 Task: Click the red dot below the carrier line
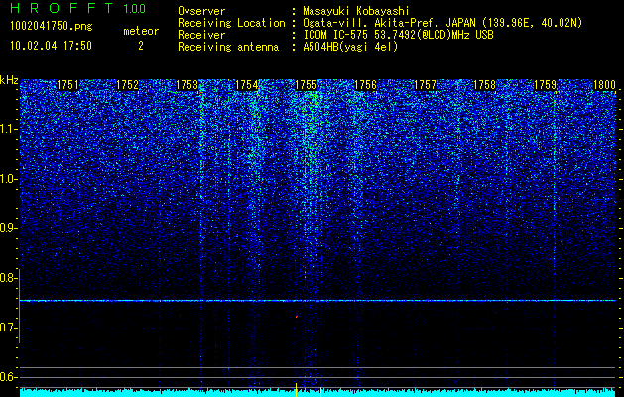(296, 317)
